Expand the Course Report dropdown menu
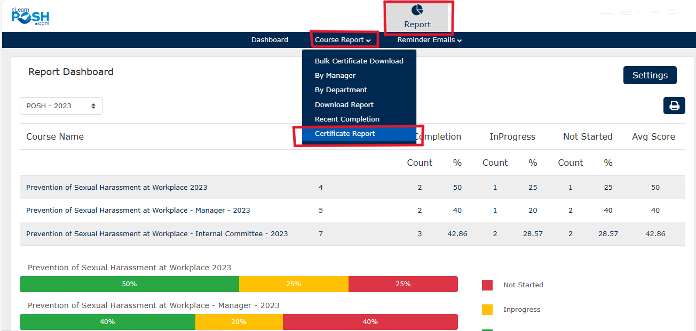 pos(343,40)
